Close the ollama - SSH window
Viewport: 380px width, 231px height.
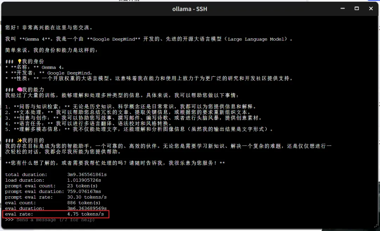pos(371,8)
